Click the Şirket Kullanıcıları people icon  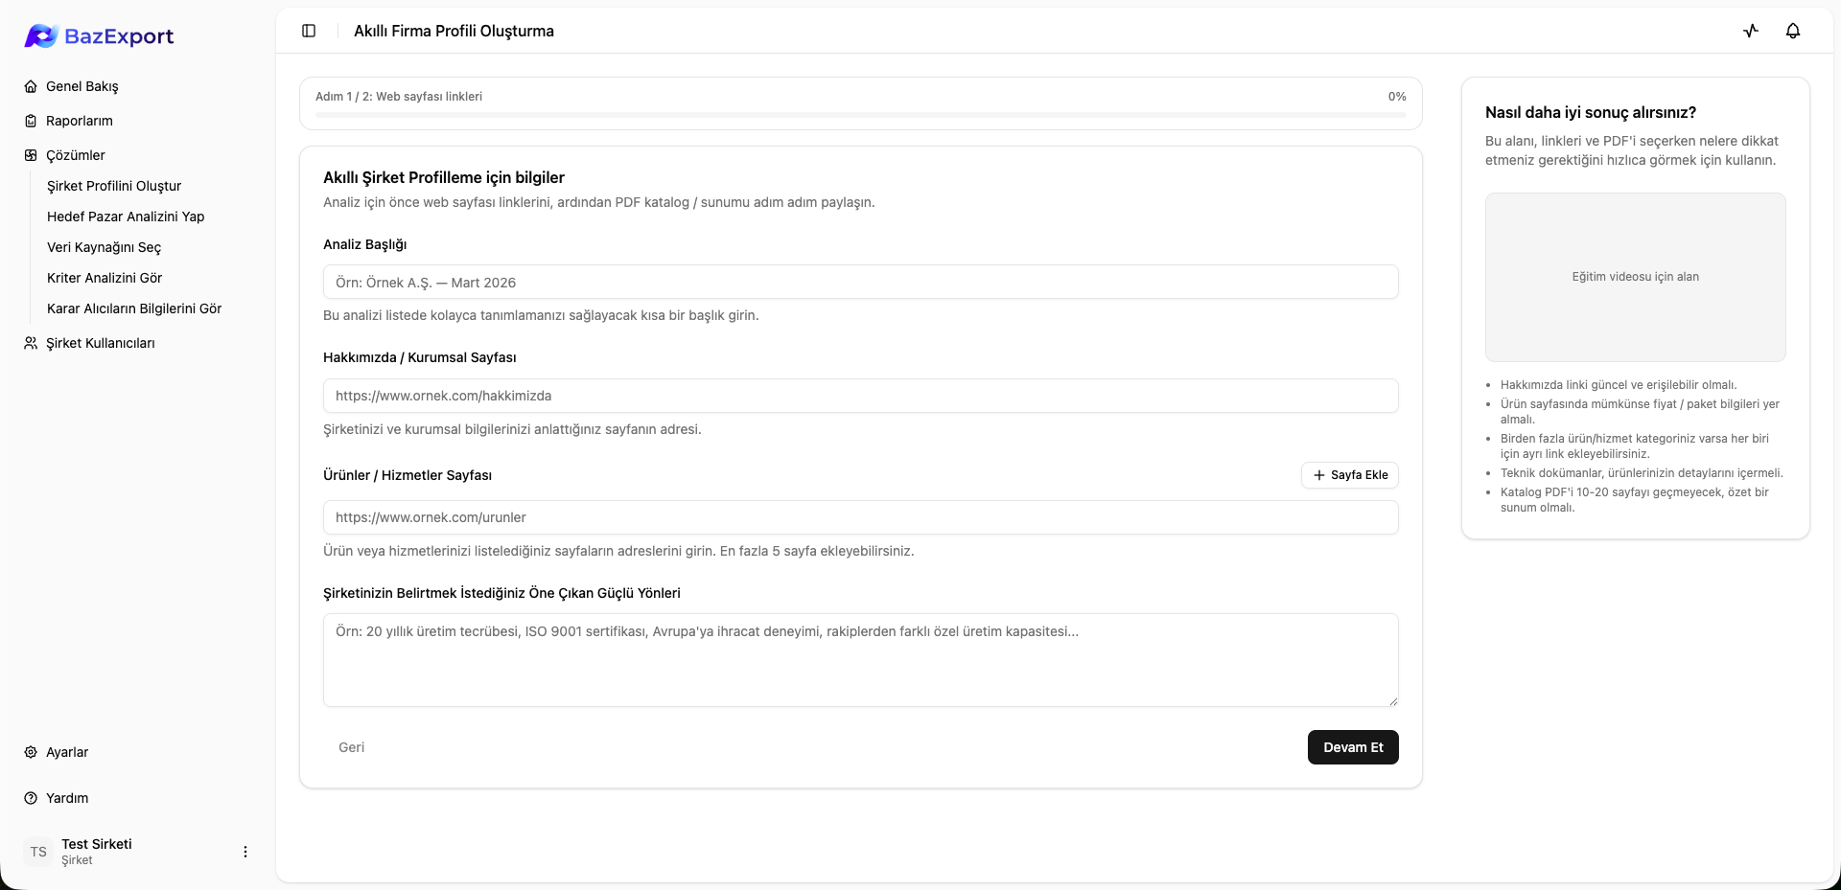tap(31, 343)
